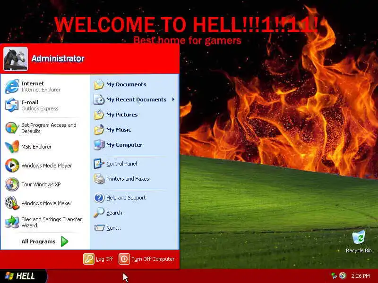Select the My Pictures text entry
Screen dimensions: 378x283
[122, 115]
